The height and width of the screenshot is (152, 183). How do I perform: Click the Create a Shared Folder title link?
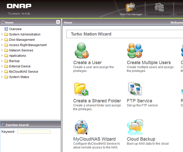[97, 101]
